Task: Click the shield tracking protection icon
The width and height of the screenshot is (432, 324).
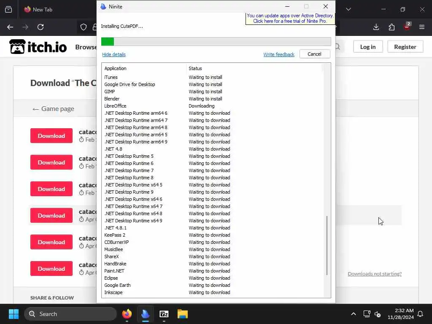Action: pos(84,27)
